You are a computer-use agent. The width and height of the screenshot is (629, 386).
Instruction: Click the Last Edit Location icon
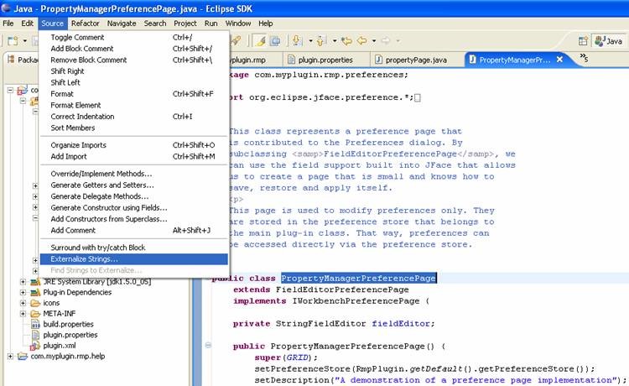tap(346, 40)
